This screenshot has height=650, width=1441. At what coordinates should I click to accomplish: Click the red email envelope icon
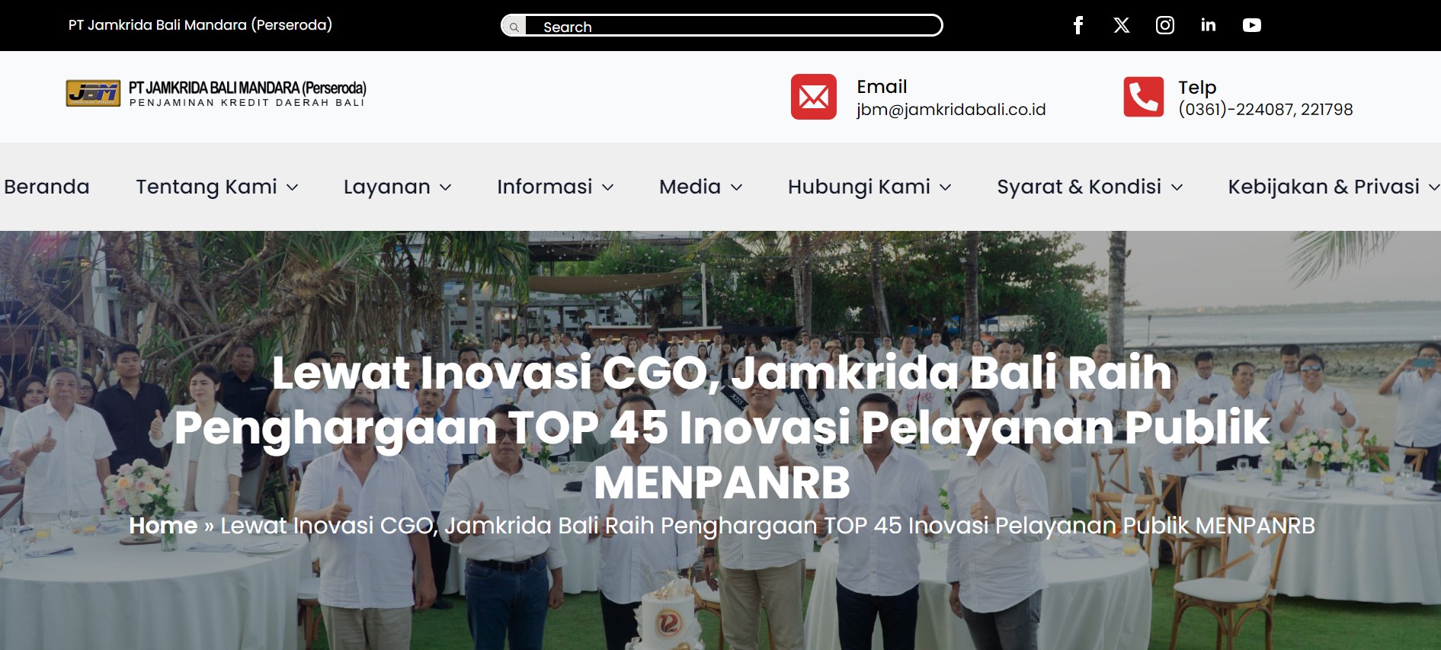click(x=814, y=97)
